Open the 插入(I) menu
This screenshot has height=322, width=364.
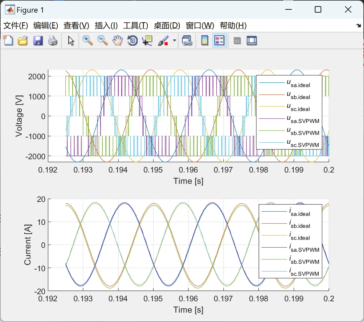[x=106, y=26]
